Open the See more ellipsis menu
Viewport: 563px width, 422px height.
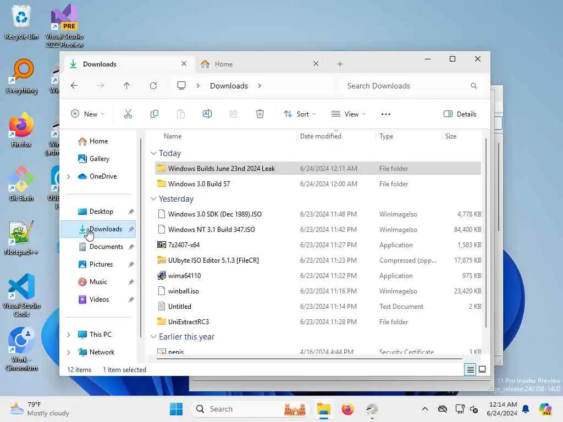tap(385, 114)
